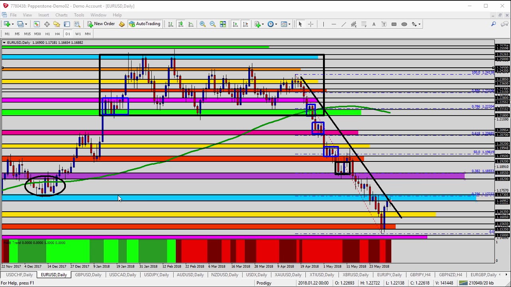Screen dimensions: 511x287
Task: Open the Arrows objects tool
Action: [414, 24]
